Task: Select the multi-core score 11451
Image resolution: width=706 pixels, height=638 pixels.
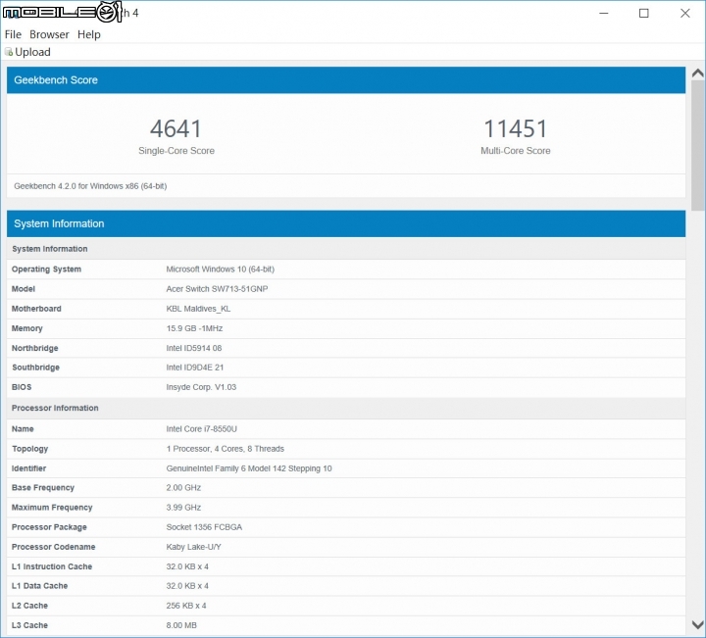Action: tap(516, 128)
